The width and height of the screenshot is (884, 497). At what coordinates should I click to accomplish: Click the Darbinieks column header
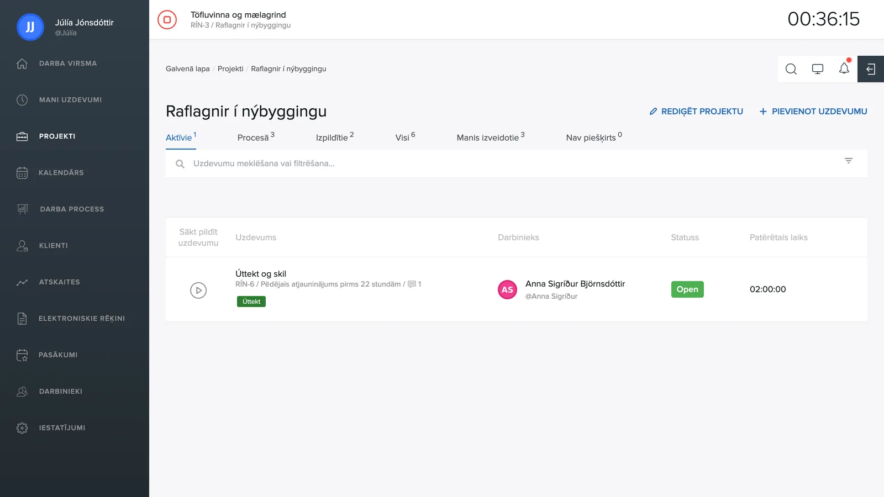518,237
